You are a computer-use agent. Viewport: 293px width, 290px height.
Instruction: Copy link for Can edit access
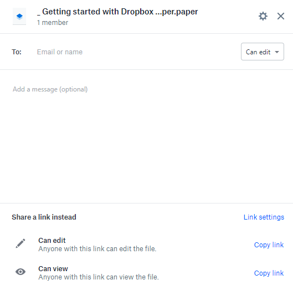tap(269, 245)
